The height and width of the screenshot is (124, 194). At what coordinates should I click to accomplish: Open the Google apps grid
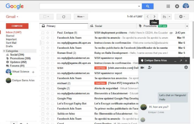168,6
